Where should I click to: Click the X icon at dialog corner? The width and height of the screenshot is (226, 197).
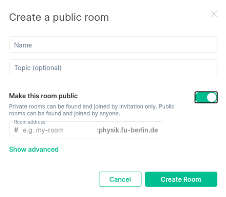coord(214,14)
